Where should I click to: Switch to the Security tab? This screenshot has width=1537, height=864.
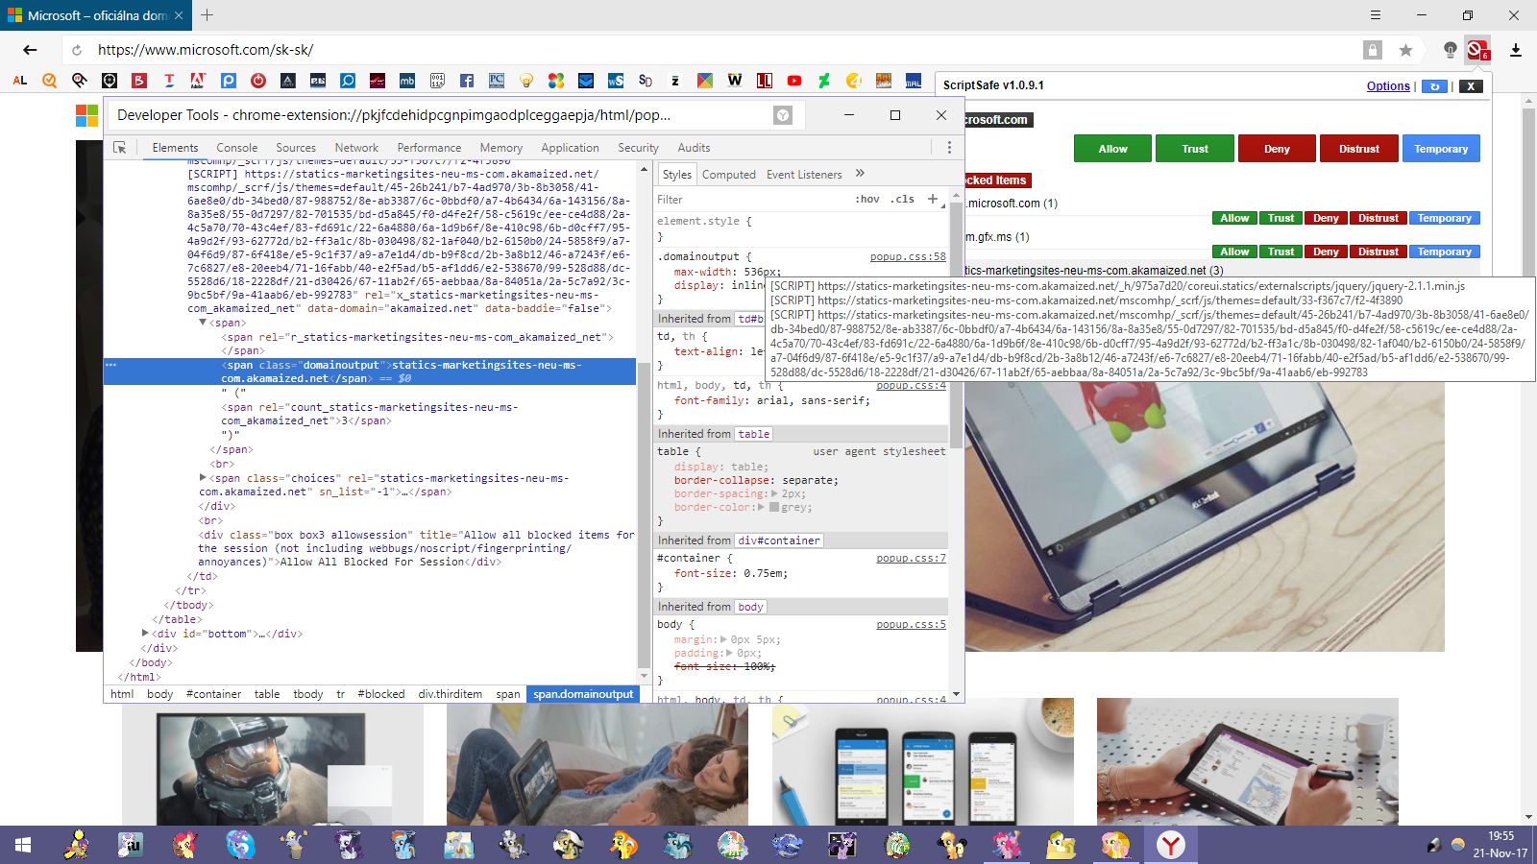click(638, 148)
